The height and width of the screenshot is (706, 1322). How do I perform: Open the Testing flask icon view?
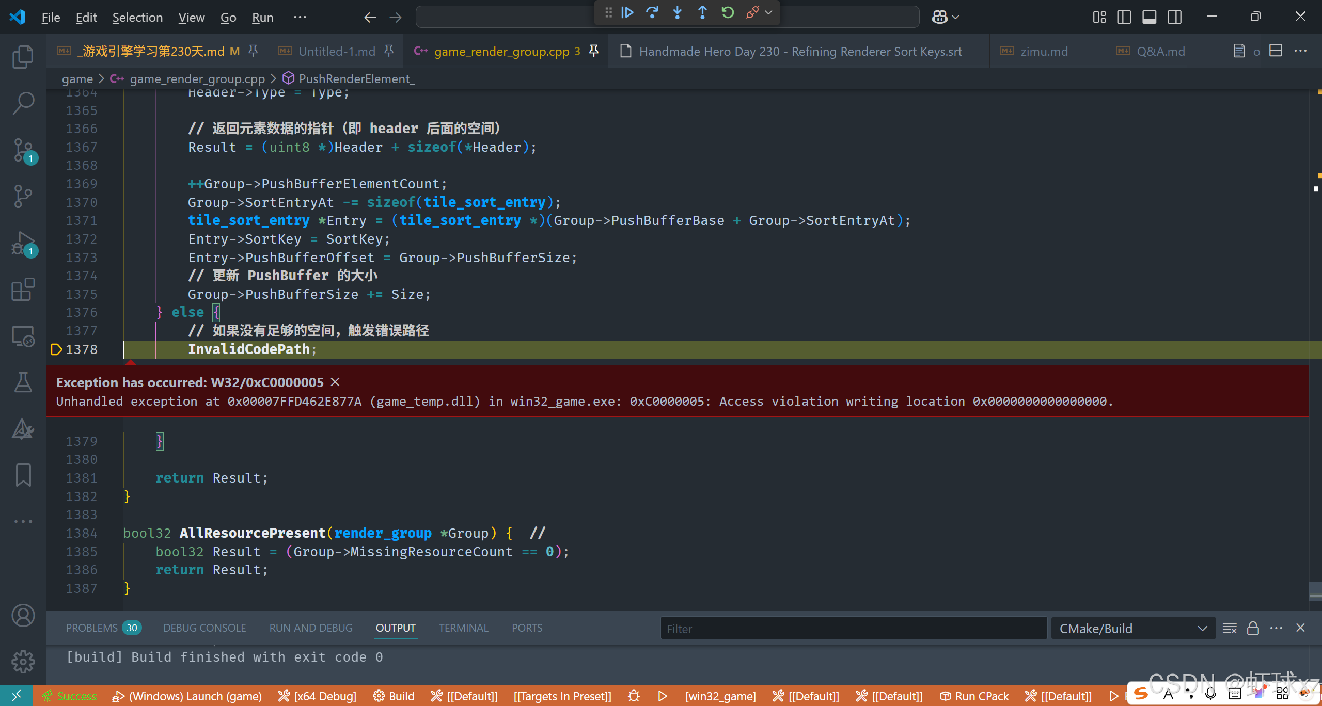(23, 382)
